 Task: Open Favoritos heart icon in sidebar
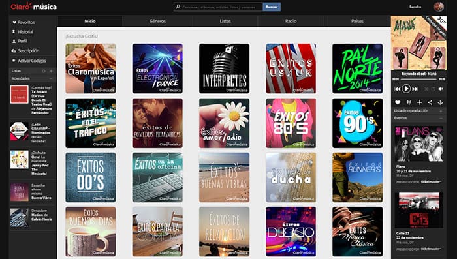coord(14,22)
